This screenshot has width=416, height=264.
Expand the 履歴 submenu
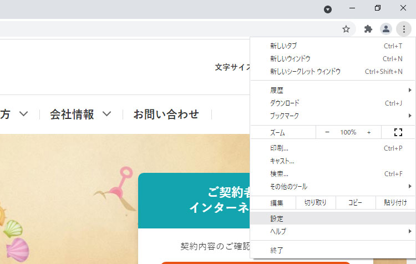(x=333, y=90)
